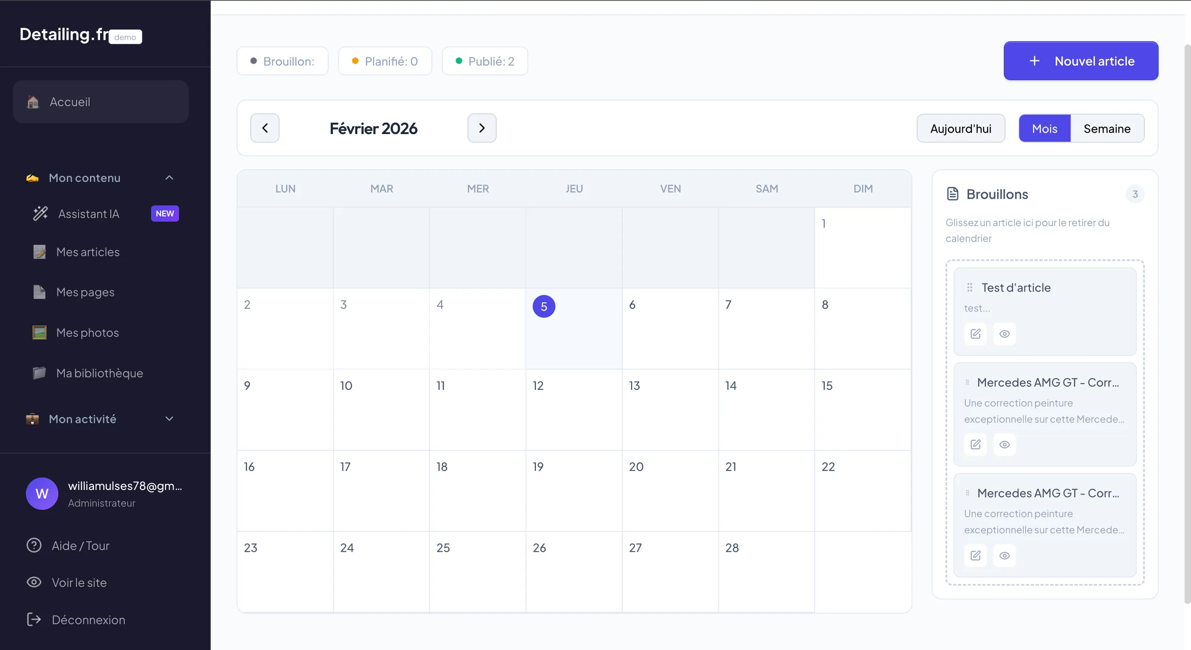1191x650 pixels.
Task: Click the Administrateur role label
Action: (102, 503)
